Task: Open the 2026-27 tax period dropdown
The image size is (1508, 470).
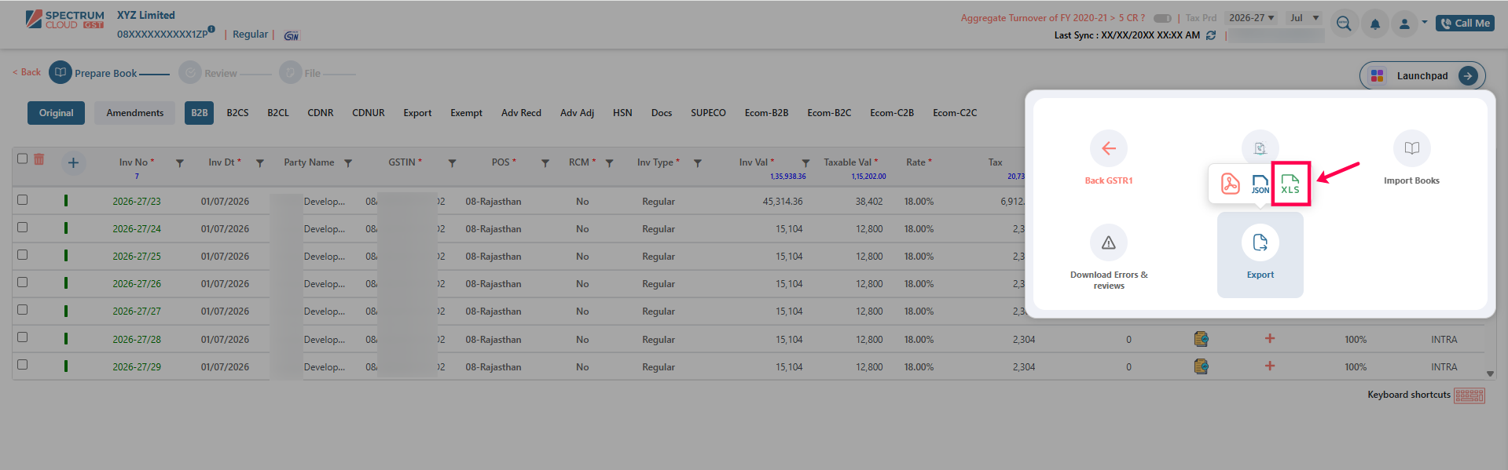Action: pyautogui.click(x=1251, y=18)
